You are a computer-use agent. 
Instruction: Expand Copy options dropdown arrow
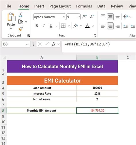click(x=26, y=22)
